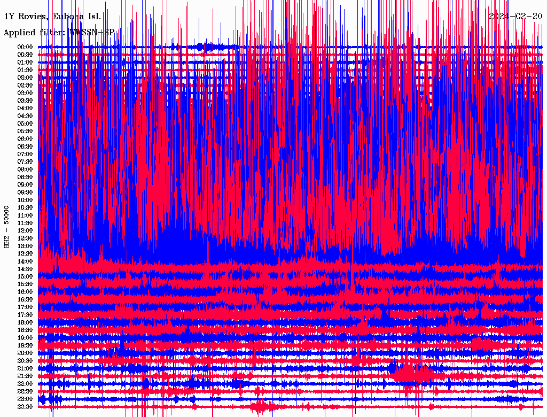Click the red event burst on the 23:30 trace
This screenshot has width=547, height=417.
coord(261,407)
